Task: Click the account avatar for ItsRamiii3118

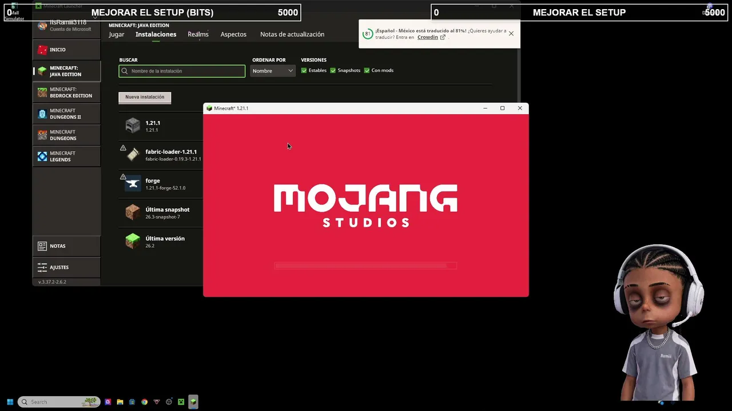Action: point(42,26)
